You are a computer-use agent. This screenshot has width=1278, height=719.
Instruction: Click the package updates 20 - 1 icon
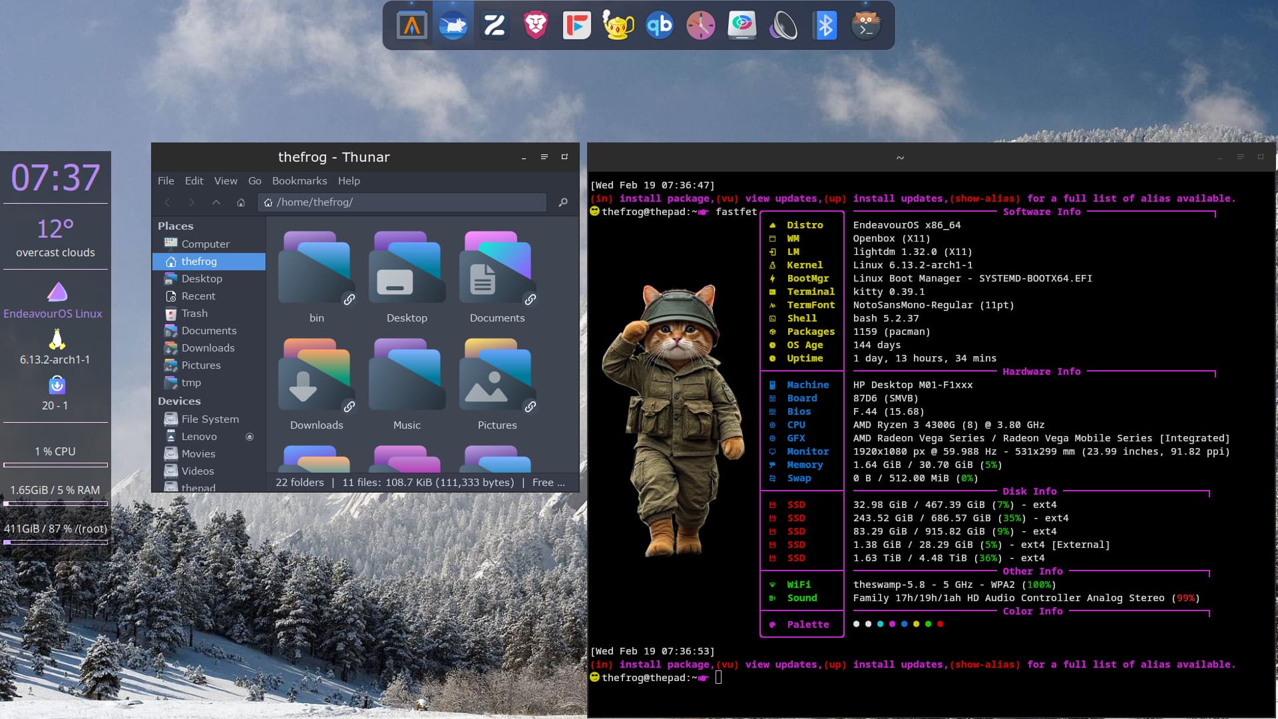click(57, 385)
